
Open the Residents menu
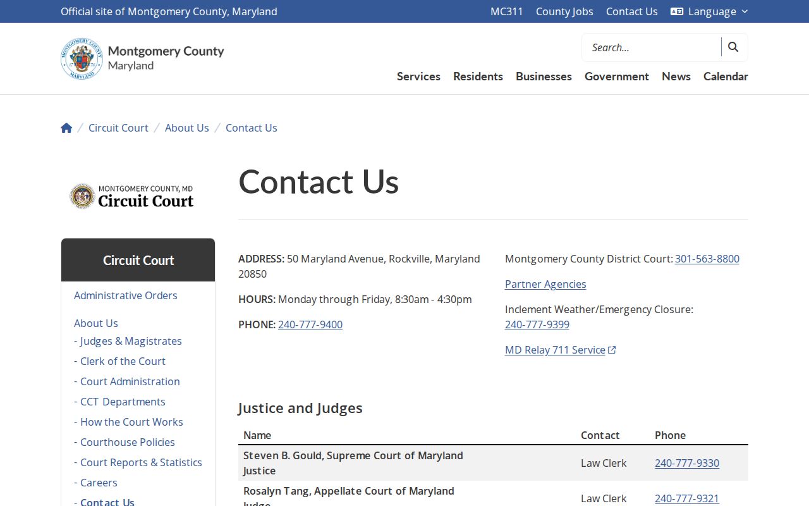pos(478,76)
